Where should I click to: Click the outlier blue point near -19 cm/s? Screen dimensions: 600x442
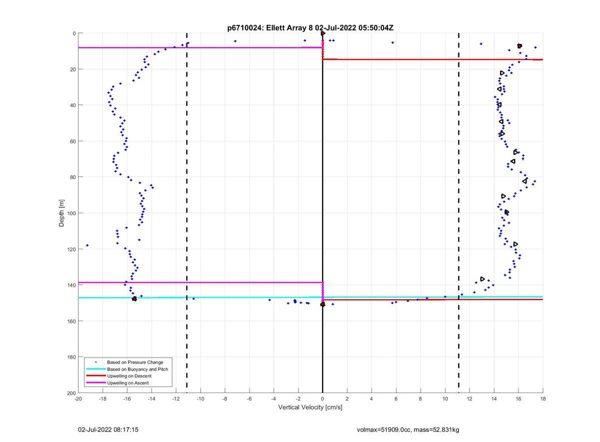pos(87,245)
